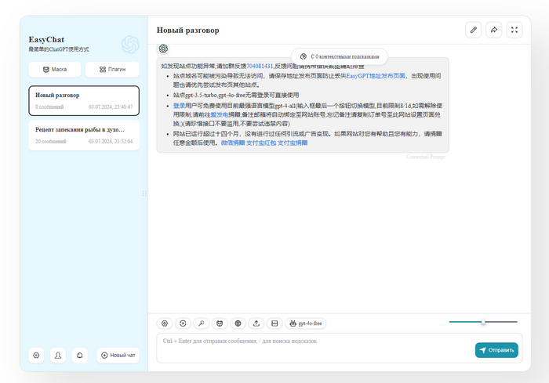This screenshot has height=383, width=549.
Task: Open the Маска section
Action: [54, 69]
